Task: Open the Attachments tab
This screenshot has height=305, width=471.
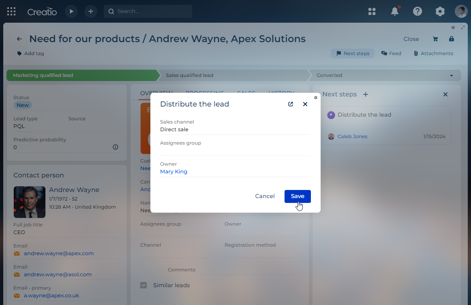Action: [433, 53]
